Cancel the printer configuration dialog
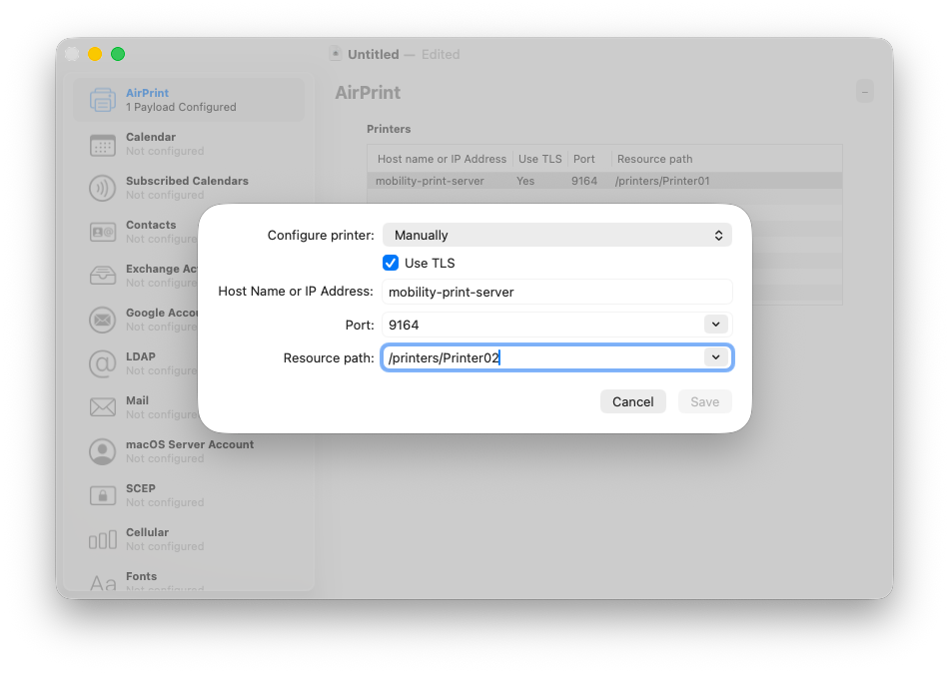The image size is (949, 673). (x=633, y=401)
